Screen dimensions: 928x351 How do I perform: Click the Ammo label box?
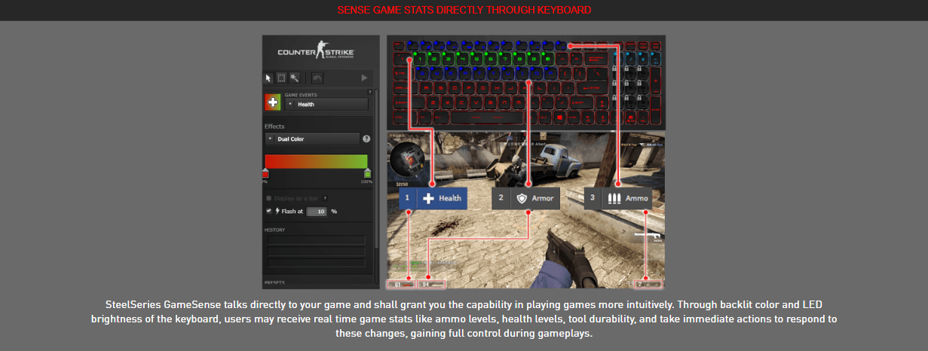point(618,198)
